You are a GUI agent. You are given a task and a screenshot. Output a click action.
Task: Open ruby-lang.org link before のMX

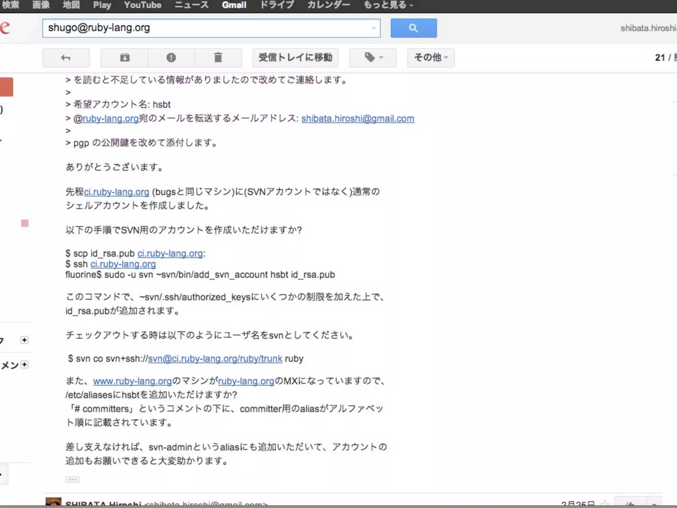246,381
